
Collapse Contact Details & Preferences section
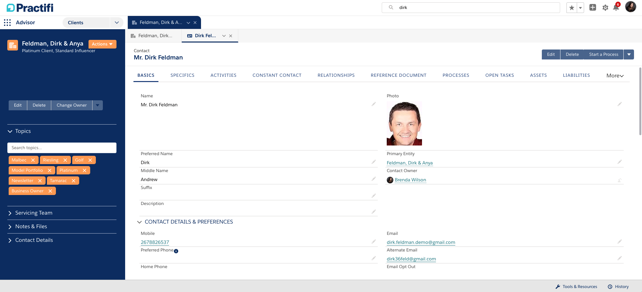pos(139,222)
